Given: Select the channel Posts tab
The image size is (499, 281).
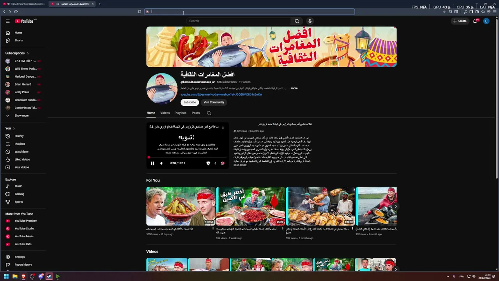Looking at the screenshot, I should pyautogui.click(x=196, y=113).
